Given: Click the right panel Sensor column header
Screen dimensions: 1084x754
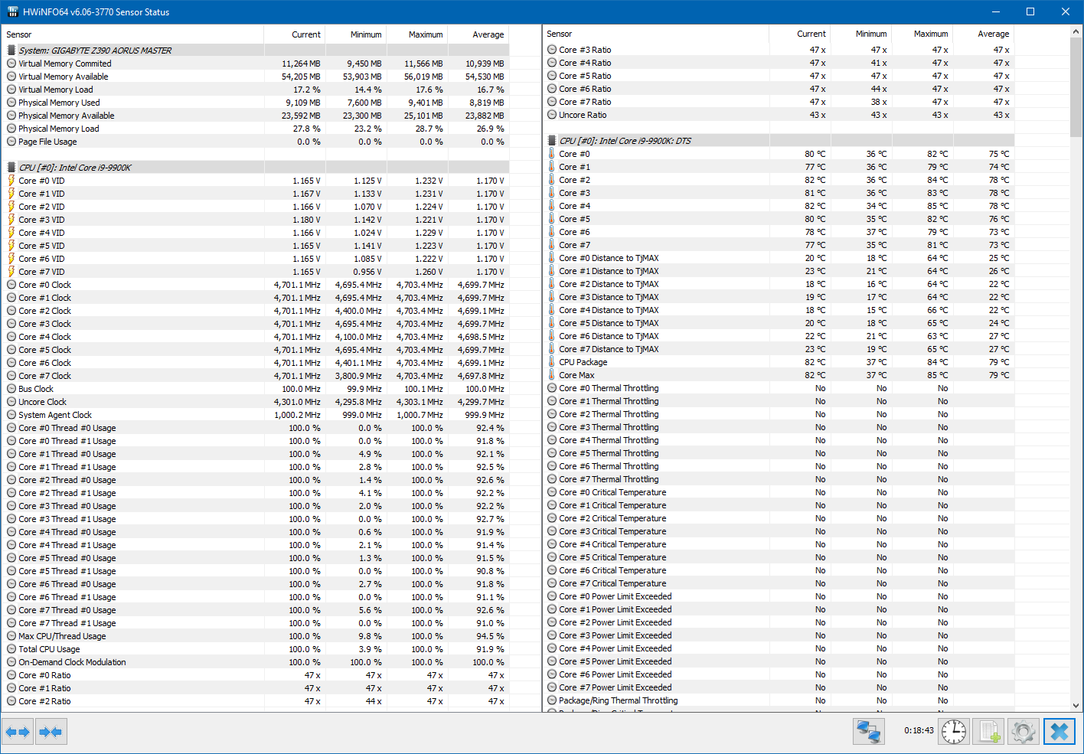Looking at the screenshot, I should tap(656, 34).
